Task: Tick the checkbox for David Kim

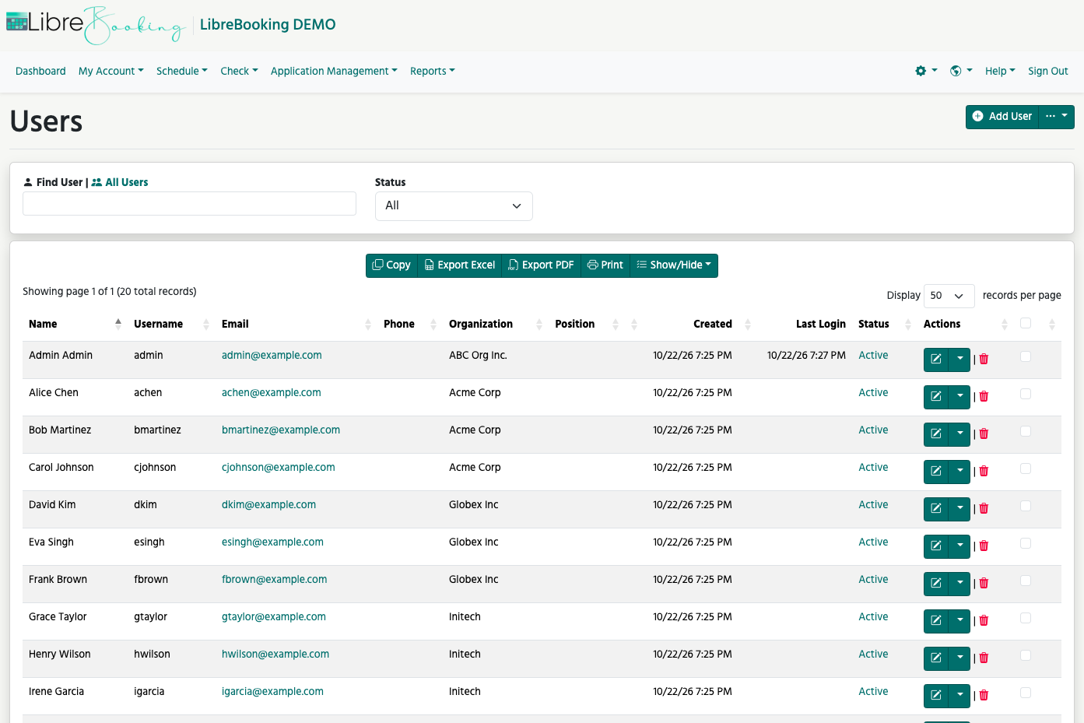Action: (1026, 506)
